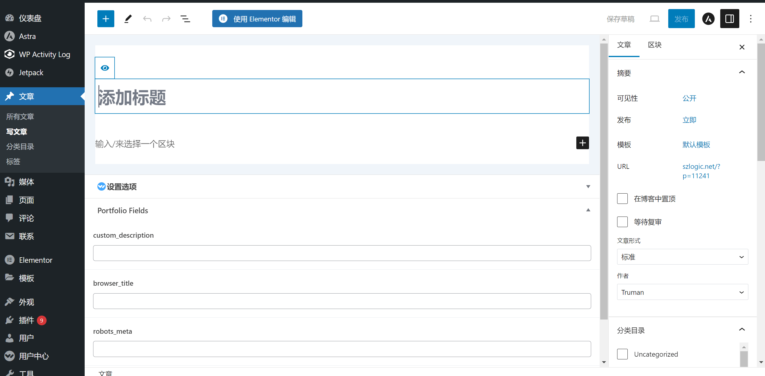Click the settings sidebar vertical scrollbar
Viewport: 765px width, 376px height.
click(x=761, y=102)
